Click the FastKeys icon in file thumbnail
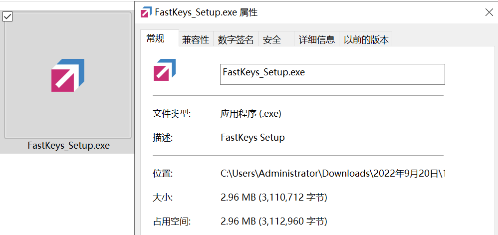The image size is (498, 235). [68, 75]
